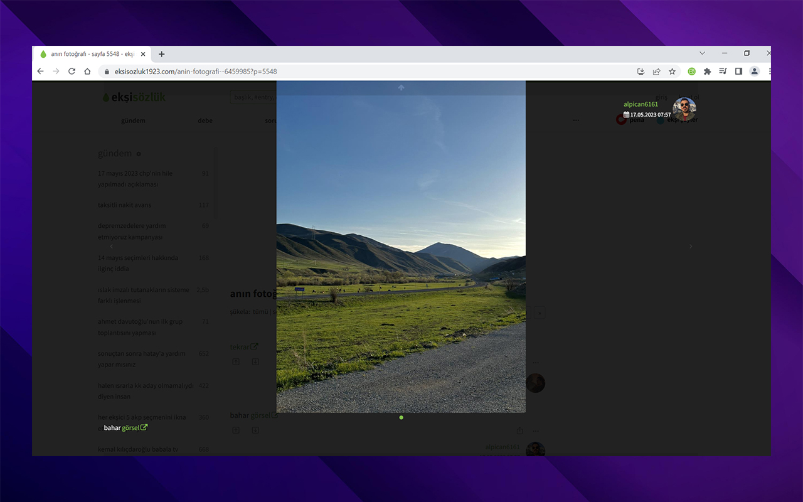Open topic '14 mayıs seçimleri hakkında ilginç iddia'
The image size is (803, 502).
(138, 264)
